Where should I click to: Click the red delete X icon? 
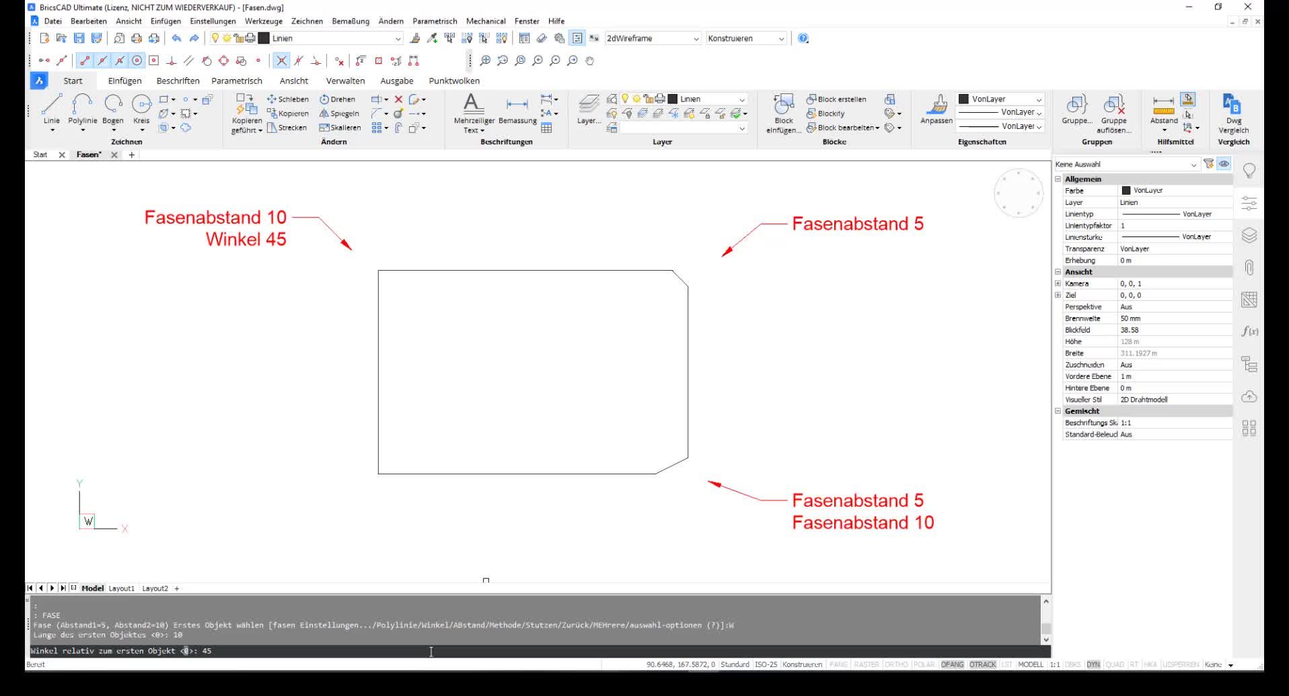point(398,99)
